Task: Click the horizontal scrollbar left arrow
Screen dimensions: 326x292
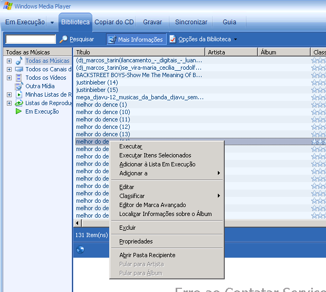Action: click(78, 223)
